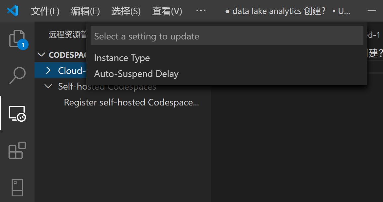383x202 pixels.
Task: Open the 文件(F) menu
Action: [x=45, y=11]
